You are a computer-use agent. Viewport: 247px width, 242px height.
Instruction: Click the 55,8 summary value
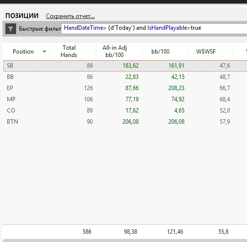[x=224, y=232]
